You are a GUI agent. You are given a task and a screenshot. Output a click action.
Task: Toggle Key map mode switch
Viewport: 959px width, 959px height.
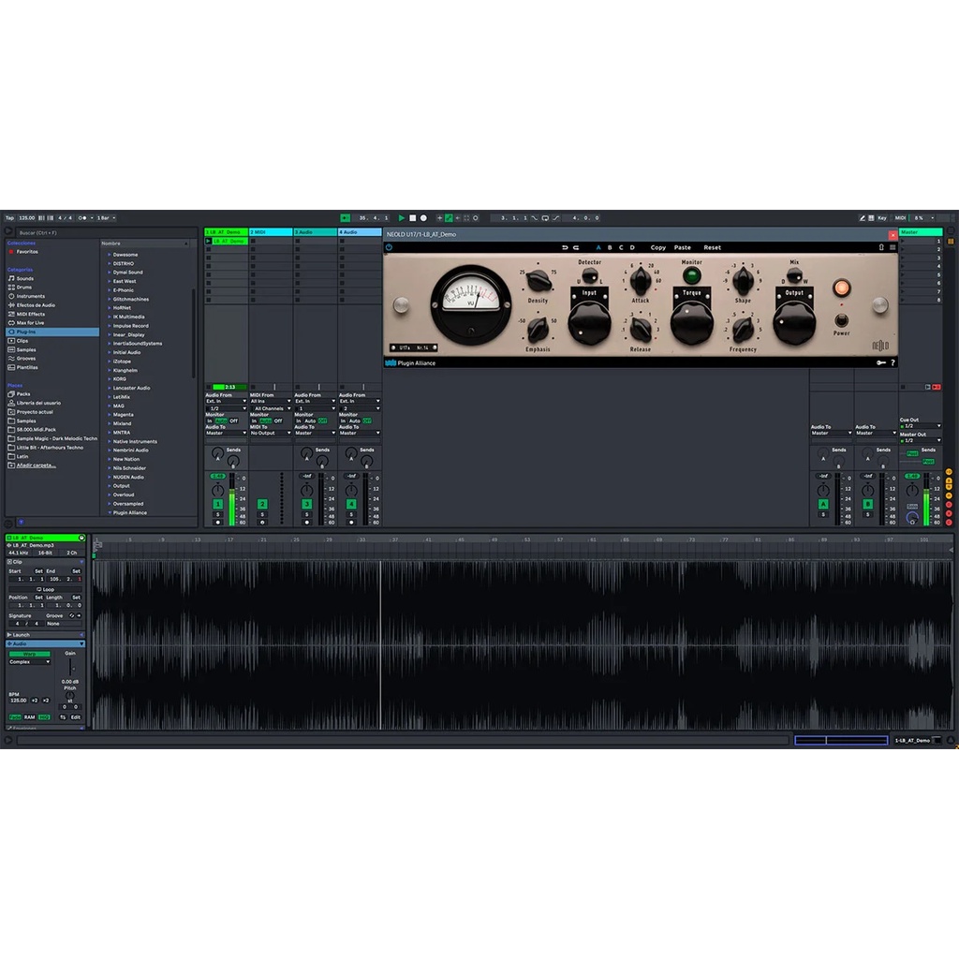(882, 217)
